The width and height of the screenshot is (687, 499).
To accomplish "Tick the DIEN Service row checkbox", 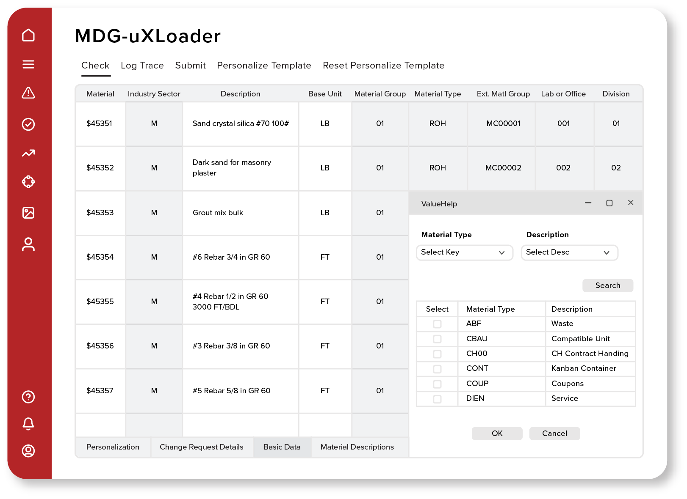I will click(437, 398).
